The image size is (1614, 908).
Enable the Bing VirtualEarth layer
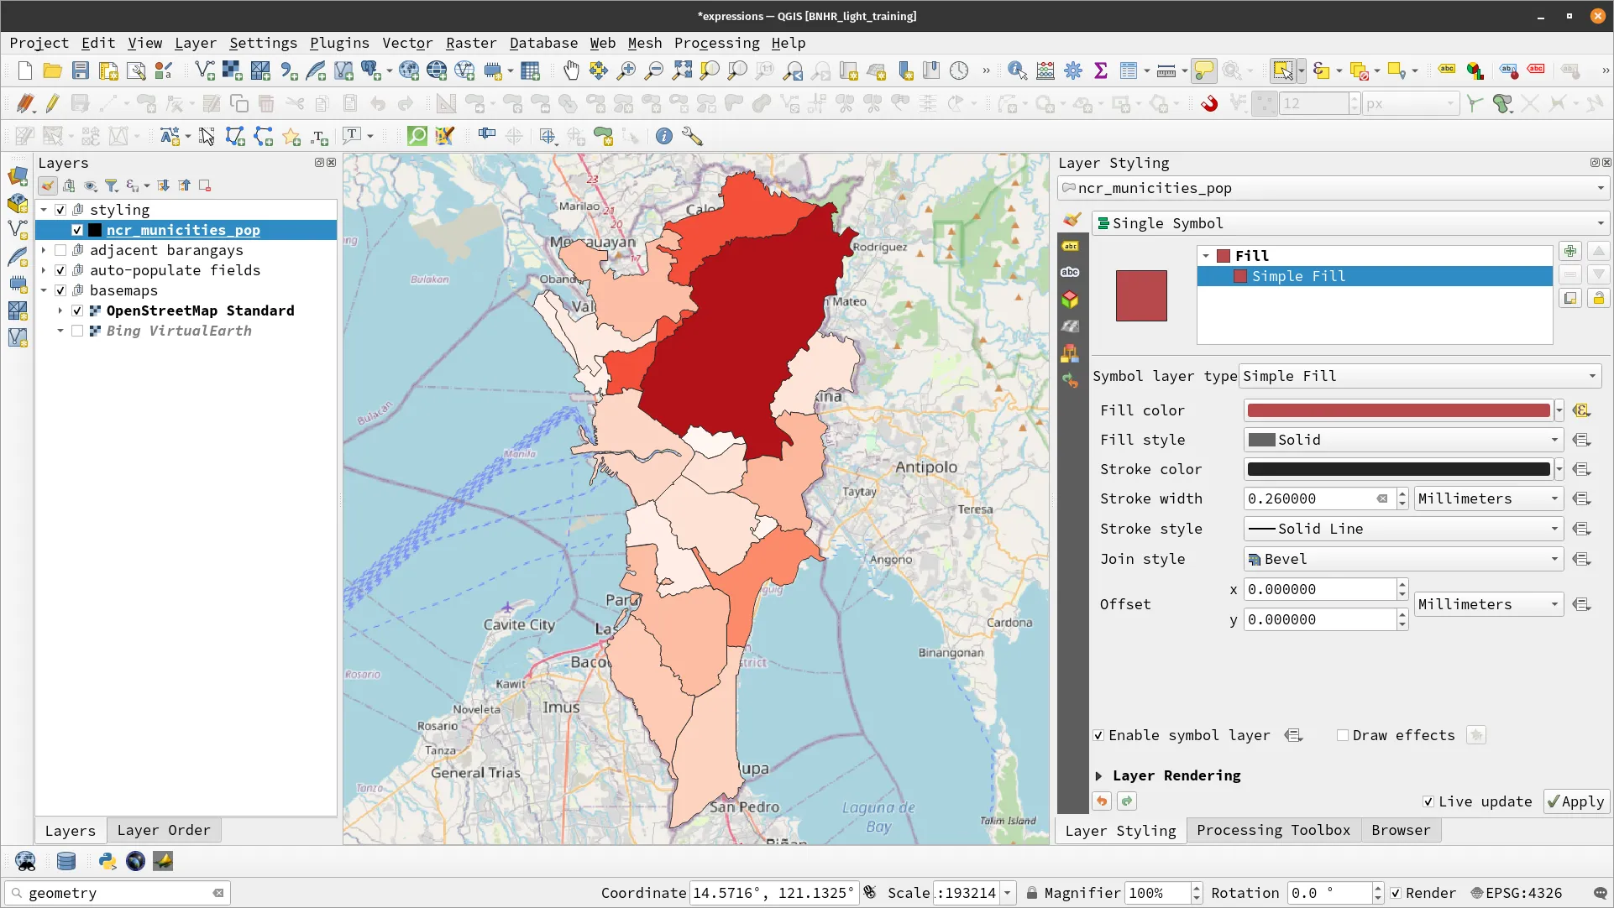point(78,331)
